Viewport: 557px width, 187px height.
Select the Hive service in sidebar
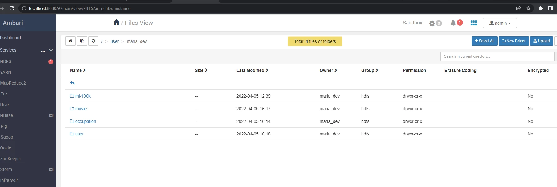coord(4,105)
